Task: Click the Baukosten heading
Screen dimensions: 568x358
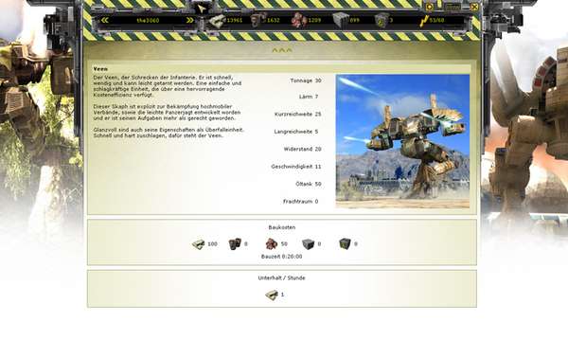Action: (282, 227)
